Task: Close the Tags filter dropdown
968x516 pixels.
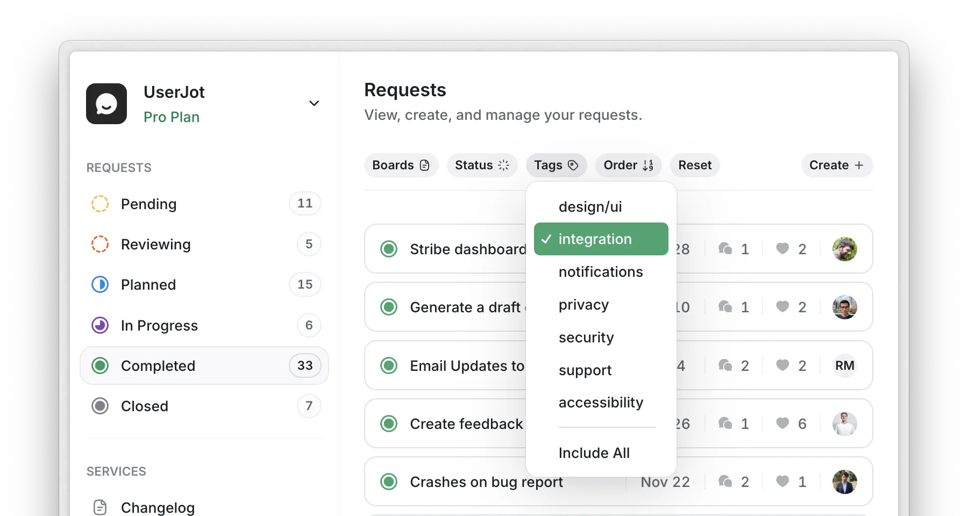Action: point(556,165)
